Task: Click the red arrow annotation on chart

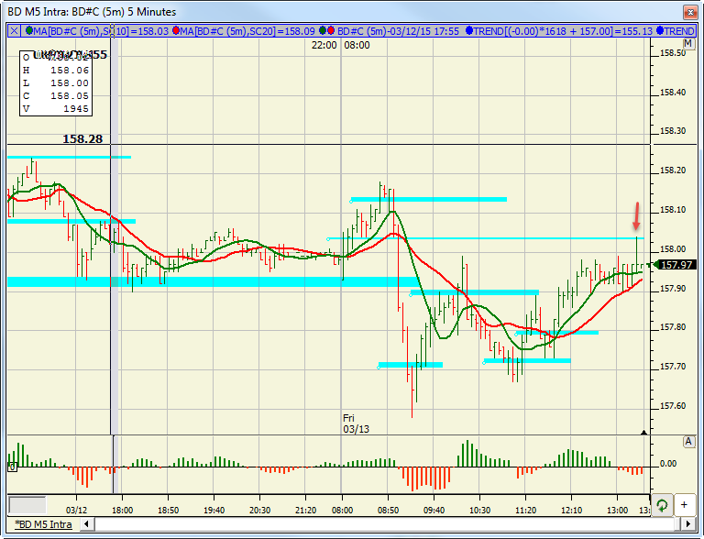Action: pyautogui.click(x=636, y=216)
